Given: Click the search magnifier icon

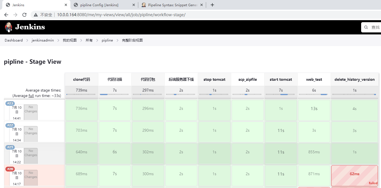Looking at the screenshot, I should click(x=366, y=27).
